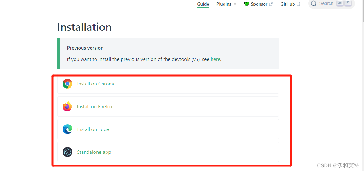Click the external link icon beside Sponsor
The width and height of the screenshot is (364, 171).
coord(271,4)
